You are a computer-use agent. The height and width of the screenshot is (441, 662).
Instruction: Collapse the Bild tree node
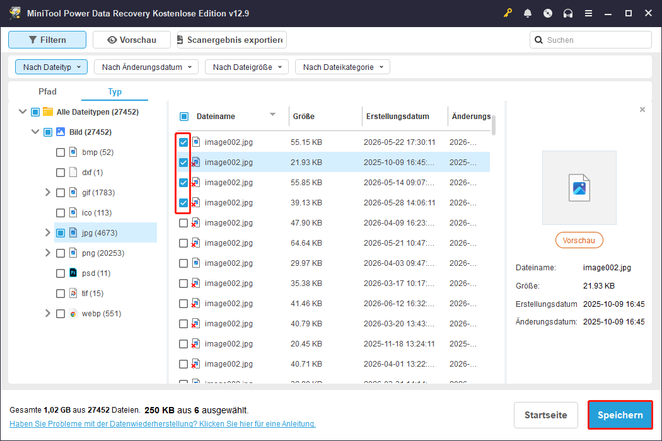tap(35, 132)
